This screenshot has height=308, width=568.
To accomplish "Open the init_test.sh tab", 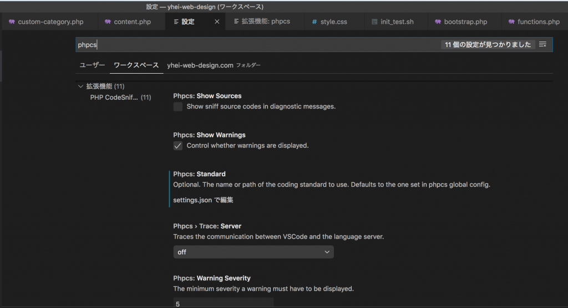I will point(395,22).
